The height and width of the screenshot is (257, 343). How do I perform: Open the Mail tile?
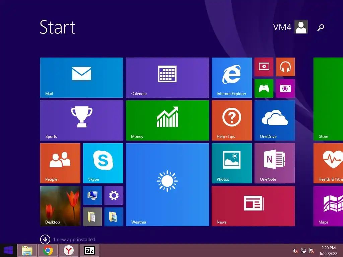[x=82, y=78]
